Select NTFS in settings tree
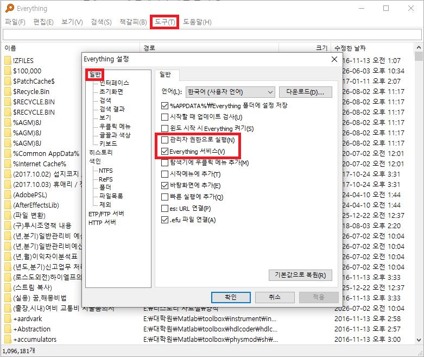The height and width of the screenshot is (357, 424). [x=106, y=171]
